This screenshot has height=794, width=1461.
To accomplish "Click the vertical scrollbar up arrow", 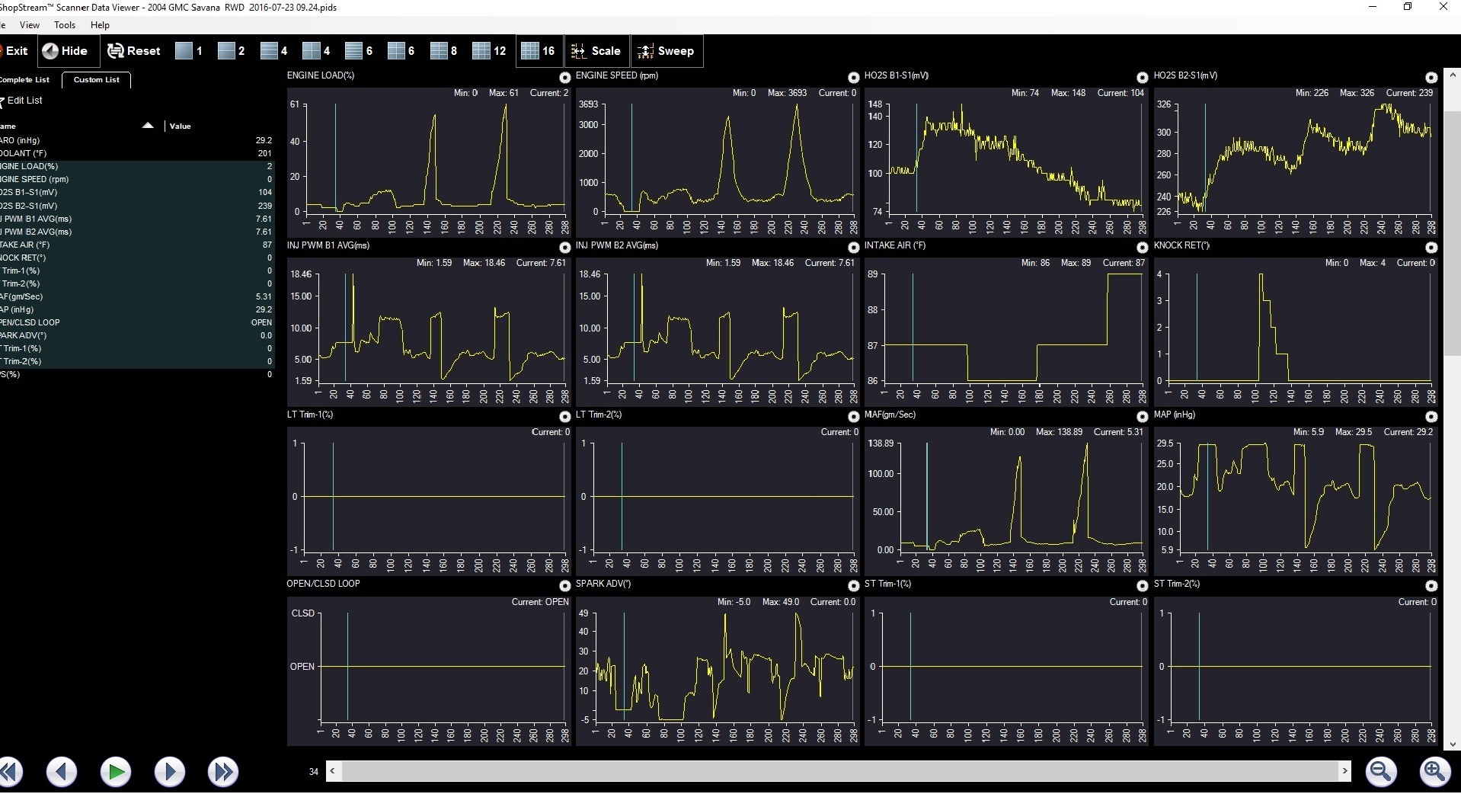I will [1453, 75].
